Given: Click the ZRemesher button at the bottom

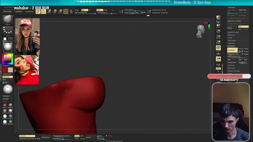Looking at the screenshot, I should click(45, 137).
